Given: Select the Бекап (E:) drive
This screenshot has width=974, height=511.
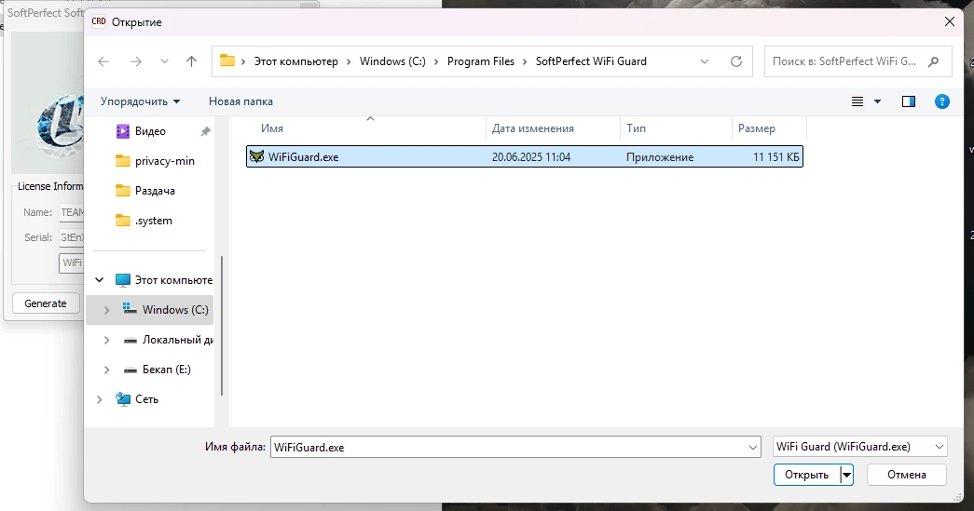Looking at the screenshot, I should pyautogui.click(x=167, y=370).
